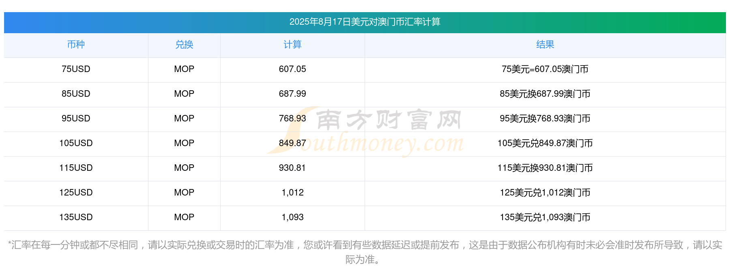Click the result 115美元换930.81澳门币
This screenshot has width=730, height=272.
click(x=545, y=168)
